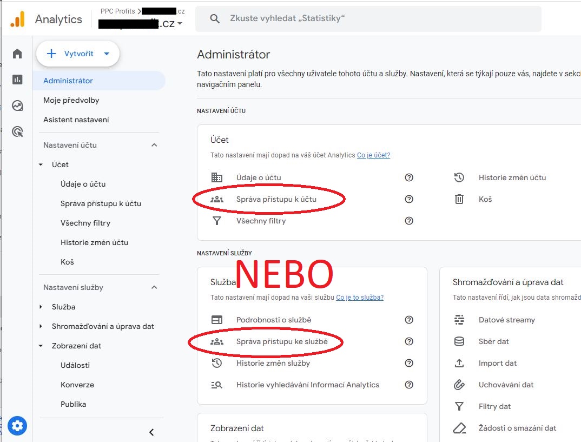Collapse the side navigation panel arrow
This screenshot has width=581, height=442.
[151, 432]
